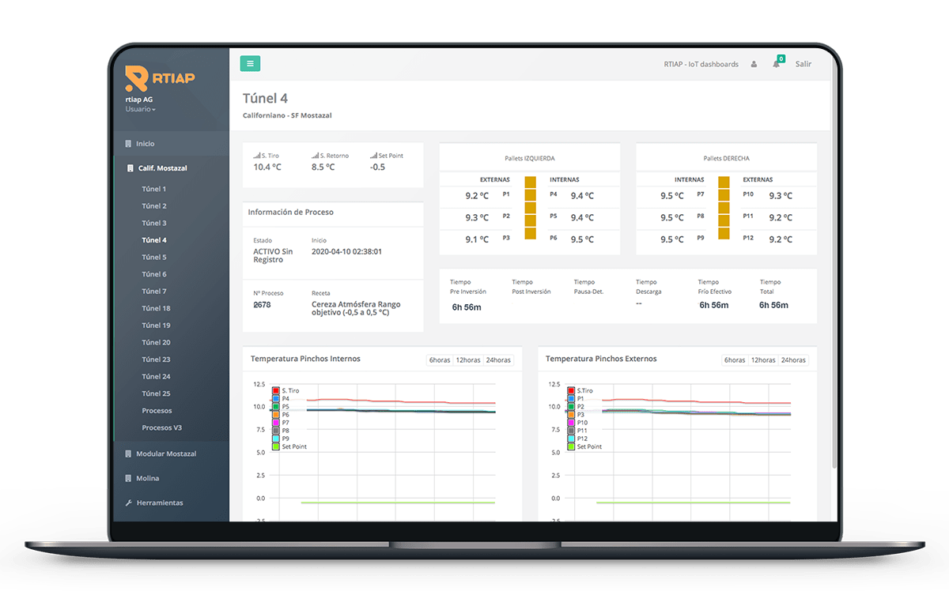Click the building icon beside Inicio
This screenshot has width=949, height=591.
tap(128, 144)
